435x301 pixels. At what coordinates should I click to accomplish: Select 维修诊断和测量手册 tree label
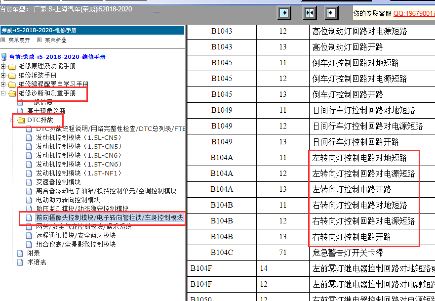click(47, 93)
